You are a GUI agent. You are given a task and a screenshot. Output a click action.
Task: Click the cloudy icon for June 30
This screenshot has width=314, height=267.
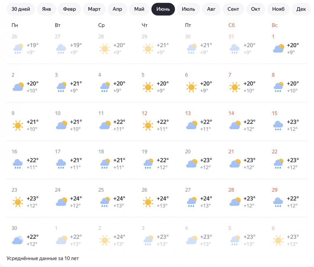coord(17,240)
